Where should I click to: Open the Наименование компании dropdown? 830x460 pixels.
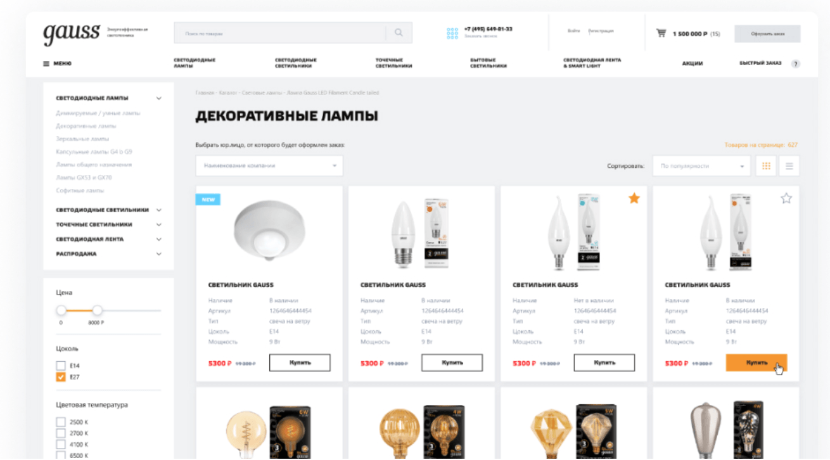click(x=269, y=166)
